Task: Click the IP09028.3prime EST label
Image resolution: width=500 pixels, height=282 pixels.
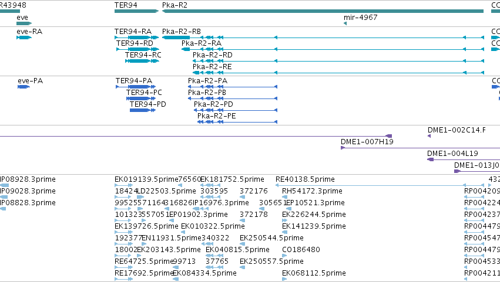Action: click(28, 191)
